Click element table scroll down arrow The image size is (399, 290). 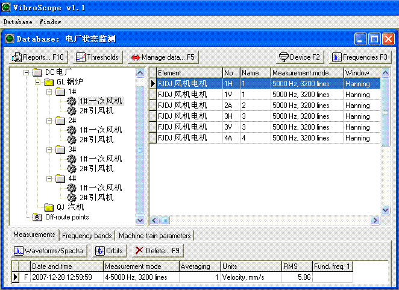(386, 210)
